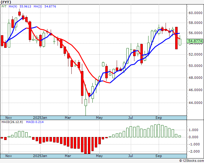Viewport: 204px width, 163px height.
Task: Click Mar on the price chart time axis
Action: [x=68, y=118]
